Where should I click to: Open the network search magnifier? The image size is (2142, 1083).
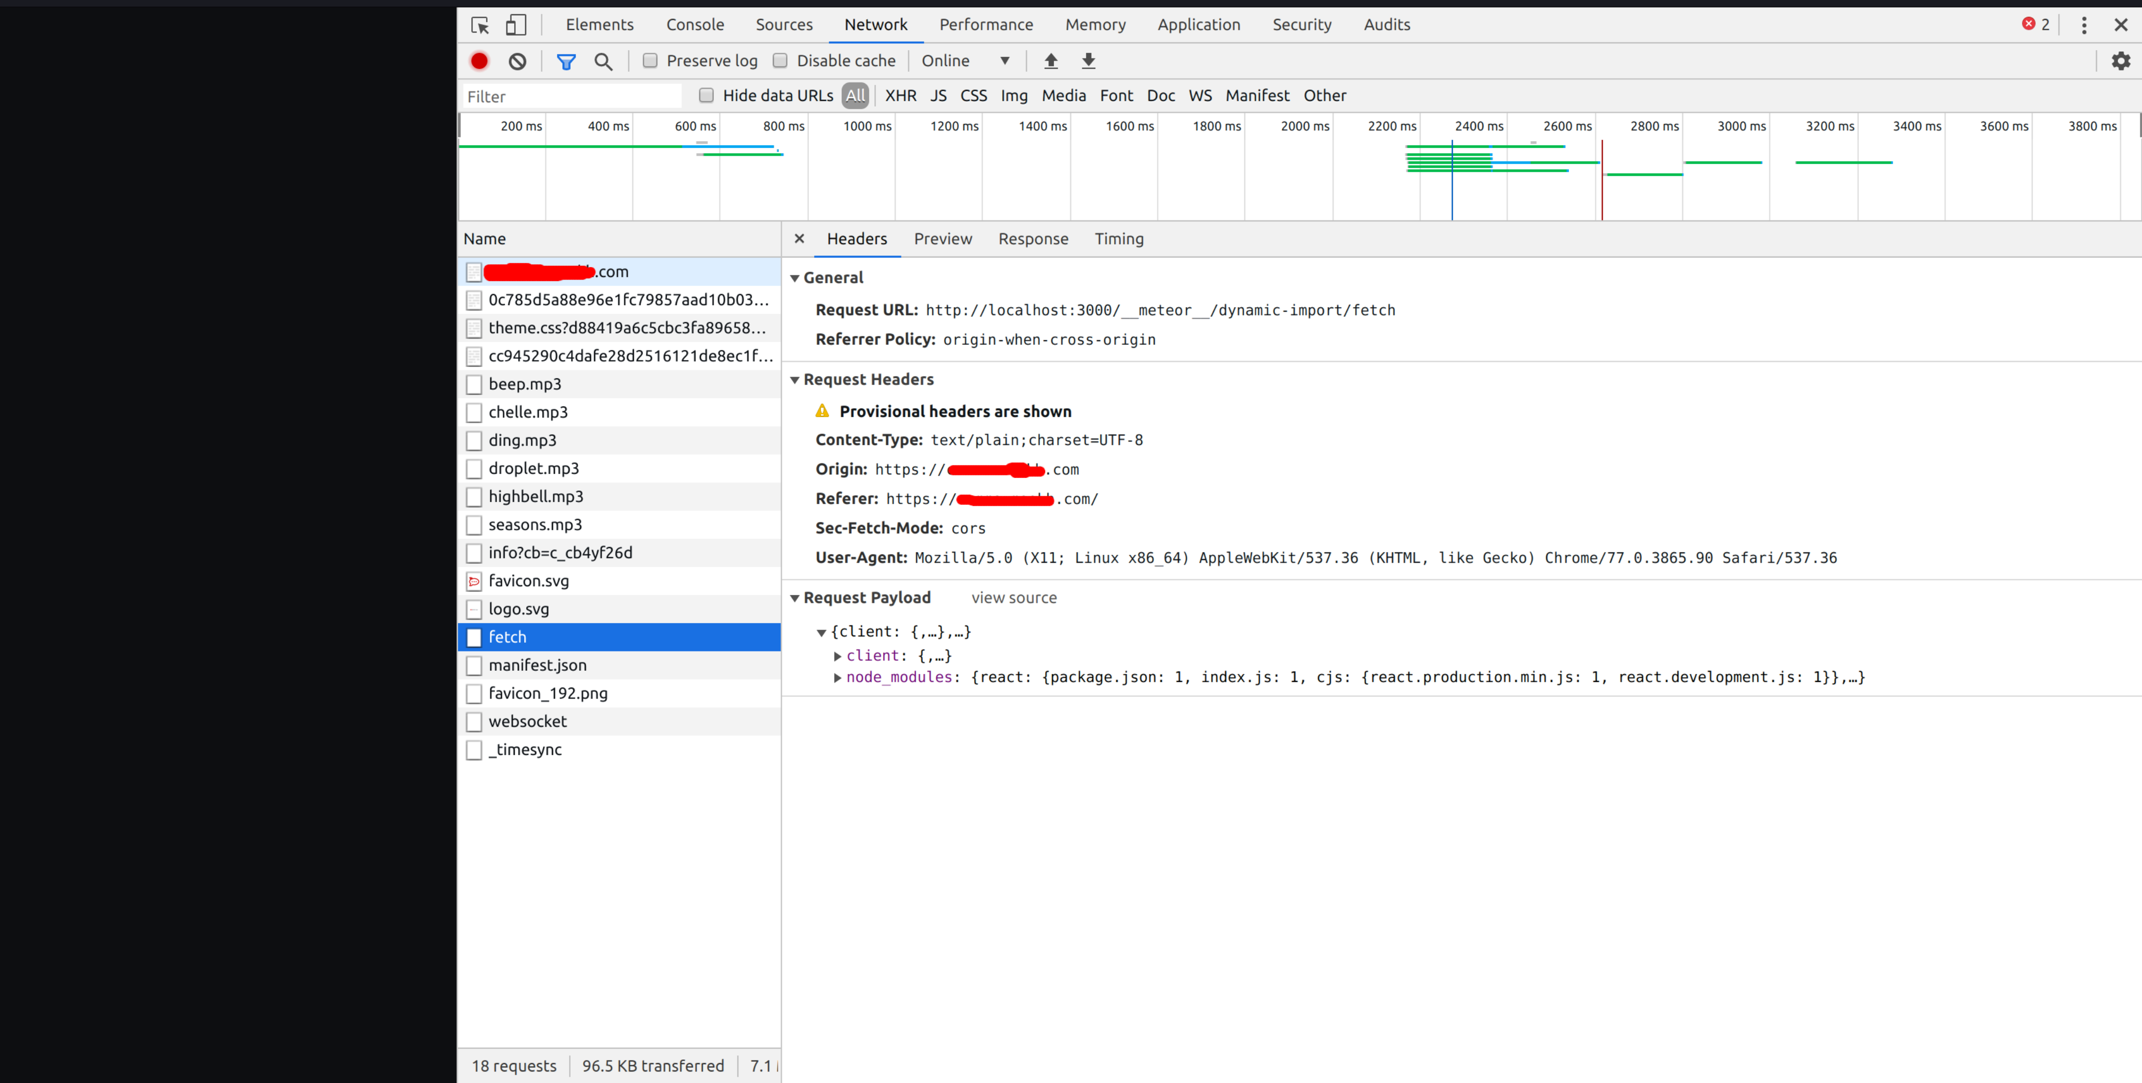pyautogui.click(x=604, y=61)
